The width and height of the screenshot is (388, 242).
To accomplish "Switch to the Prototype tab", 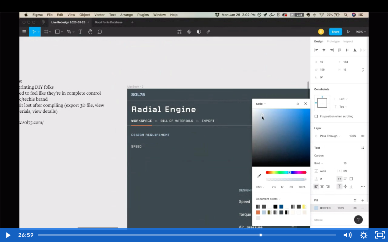I will [333, 41].
